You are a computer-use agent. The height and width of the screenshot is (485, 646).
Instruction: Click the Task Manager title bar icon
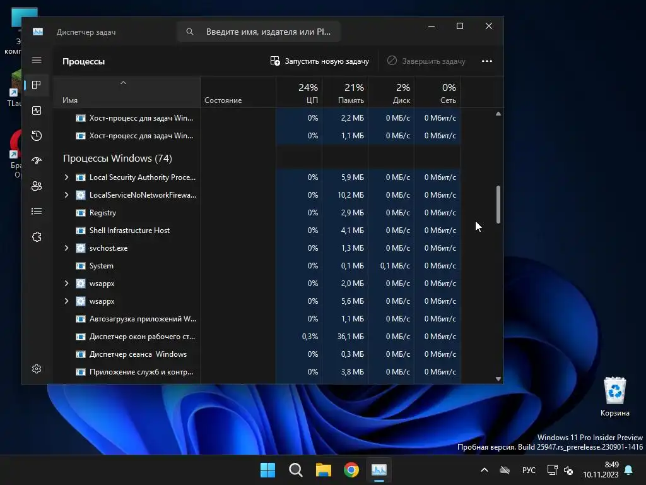click(38, 32)
